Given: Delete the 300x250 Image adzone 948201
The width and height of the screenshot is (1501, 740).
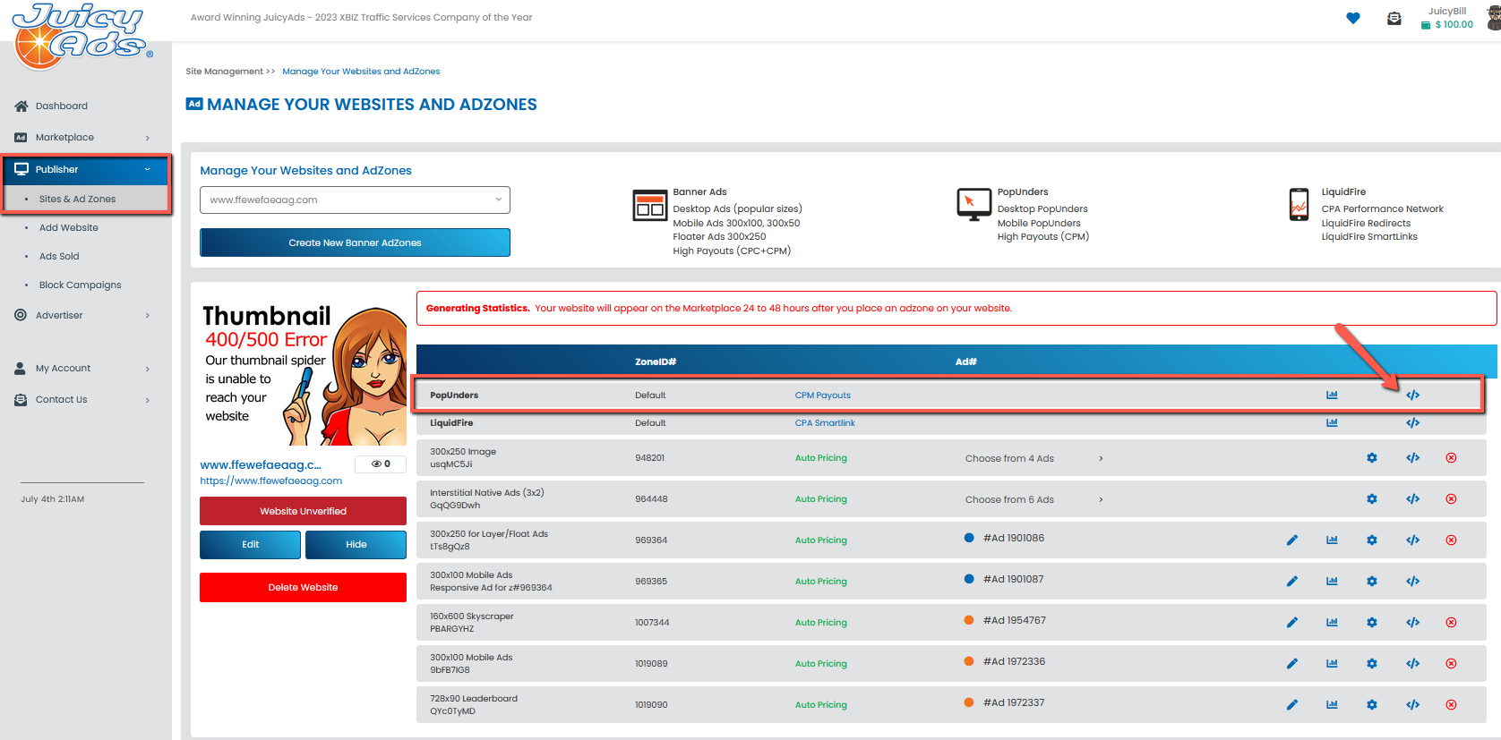Looking at the screenshot, I should [x=1451, y=458].
